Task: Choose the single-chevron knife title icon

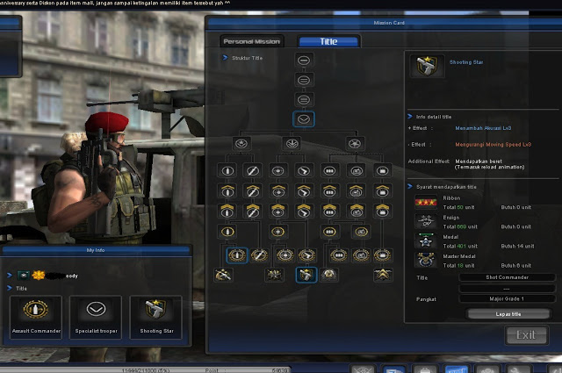Action: coord(252,191)
